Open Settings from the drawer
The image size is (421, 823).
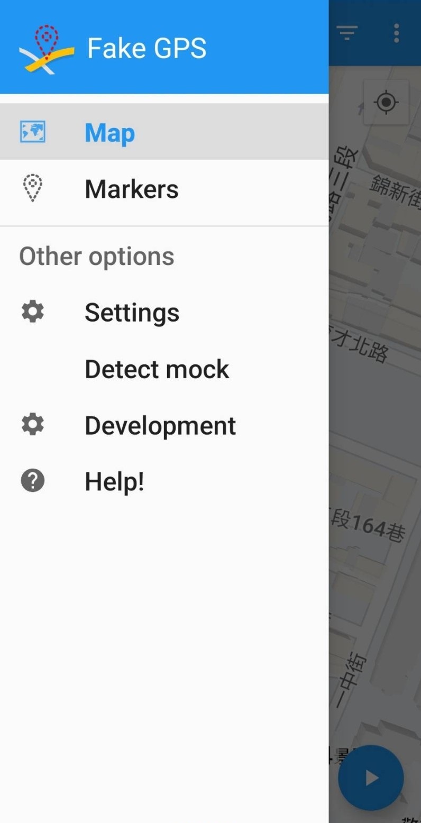164,312
